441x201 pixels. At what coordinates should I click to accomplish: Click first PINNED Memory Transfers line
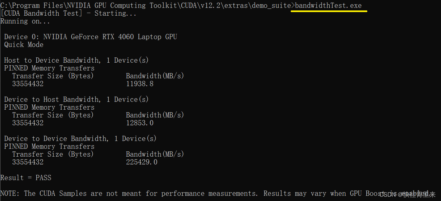[49, 68]
